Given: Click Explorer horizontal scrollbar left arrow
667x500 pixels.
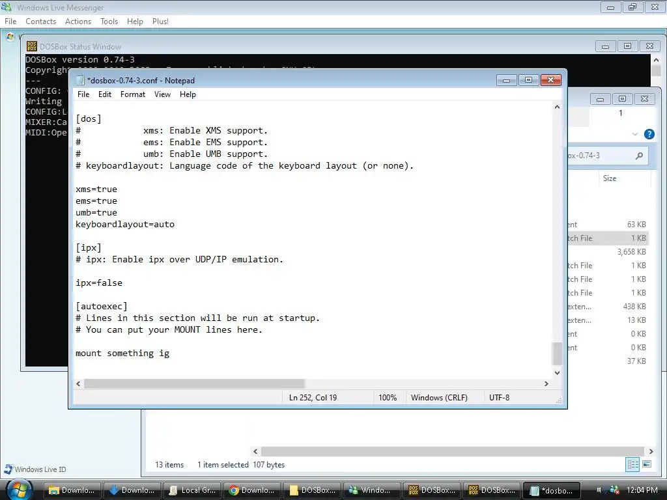Looking at the screenshot, I should coord(255,452).
